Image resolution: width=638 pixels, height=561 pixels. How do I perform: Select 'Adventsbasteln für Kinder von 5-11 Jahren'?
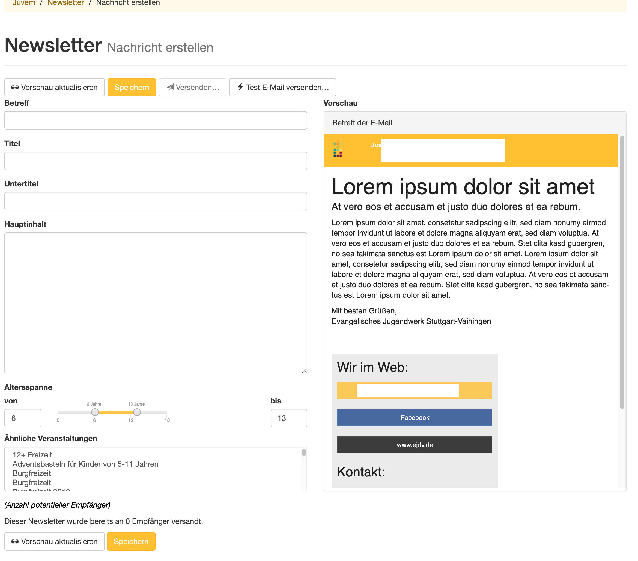(85, 464)
